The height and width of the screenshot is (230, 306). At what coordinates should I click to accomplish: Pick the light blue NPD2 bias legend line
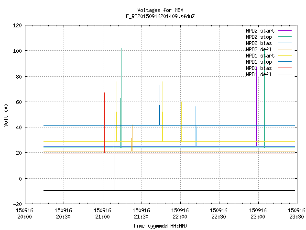point(284,43)
